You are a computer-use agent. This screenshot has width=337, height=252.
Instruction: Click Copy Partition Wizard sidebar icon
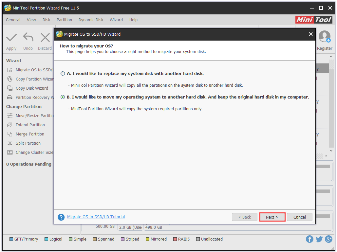coord(10,79)
